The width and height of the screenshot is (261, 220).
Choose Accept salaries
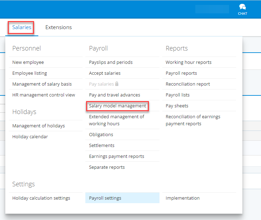coord(105,73)
